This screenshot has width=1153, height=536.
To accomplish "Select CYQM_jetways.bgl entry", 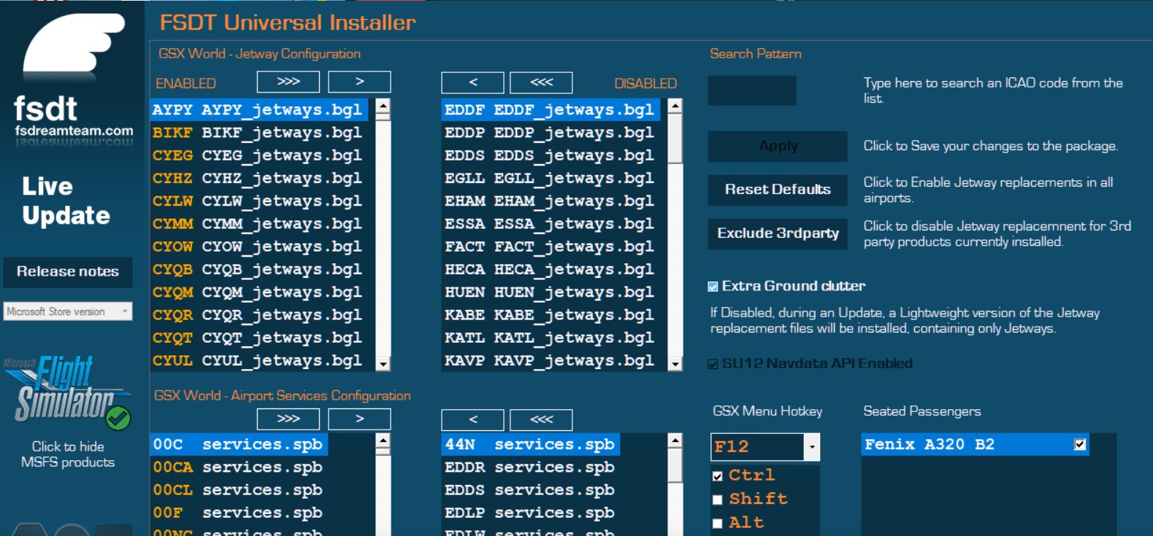I will 260,292.
